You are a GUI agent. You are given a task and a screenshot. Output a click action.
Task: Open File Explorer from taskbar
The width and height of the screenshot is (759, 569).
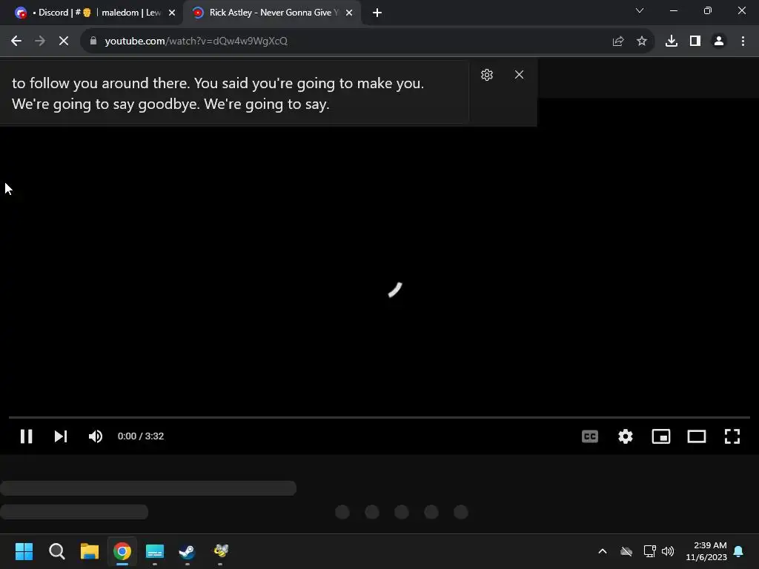[90, 551]
